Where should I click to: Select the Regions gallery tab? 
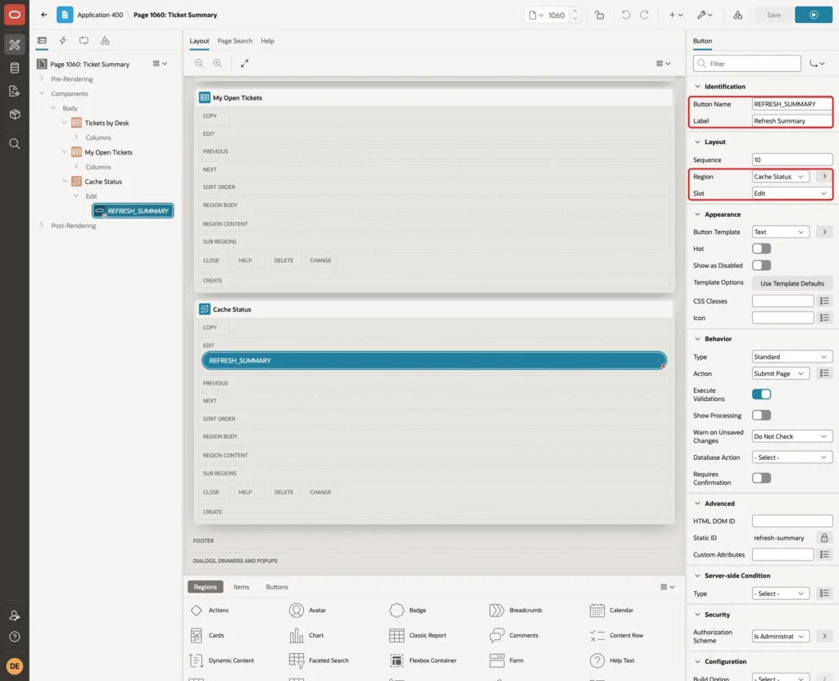click(205, 586)
